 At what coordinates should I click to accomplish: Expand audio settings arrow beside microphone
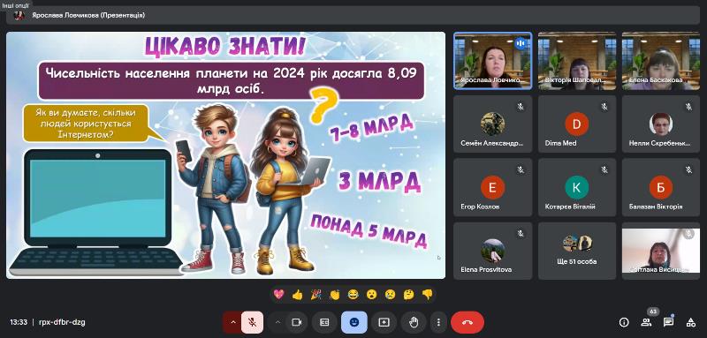point(232,322)
